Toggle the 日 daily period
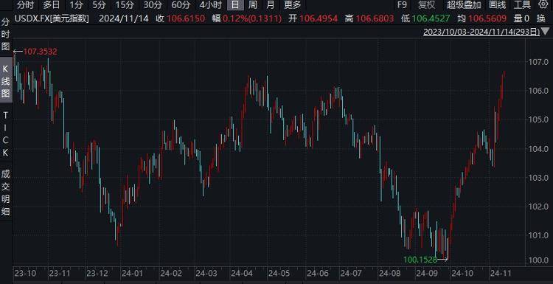The width and height of the screenshot is (553, 284). 235,5
